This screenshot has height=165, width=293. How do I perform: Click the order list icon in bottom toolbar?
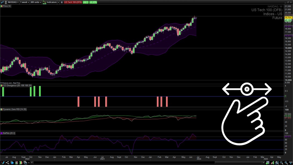pyautogui.click(x=16, y=163)
